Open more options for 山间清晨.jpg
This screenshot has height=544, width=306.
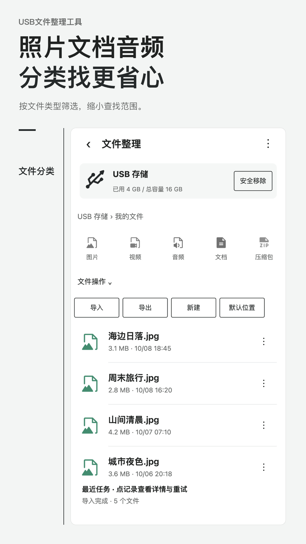pyautogui.click(x=264, y=425)
